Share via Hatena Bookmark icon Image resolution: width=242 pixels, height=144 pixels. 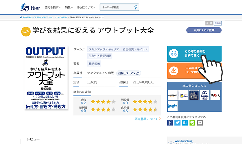click(185, 123)
